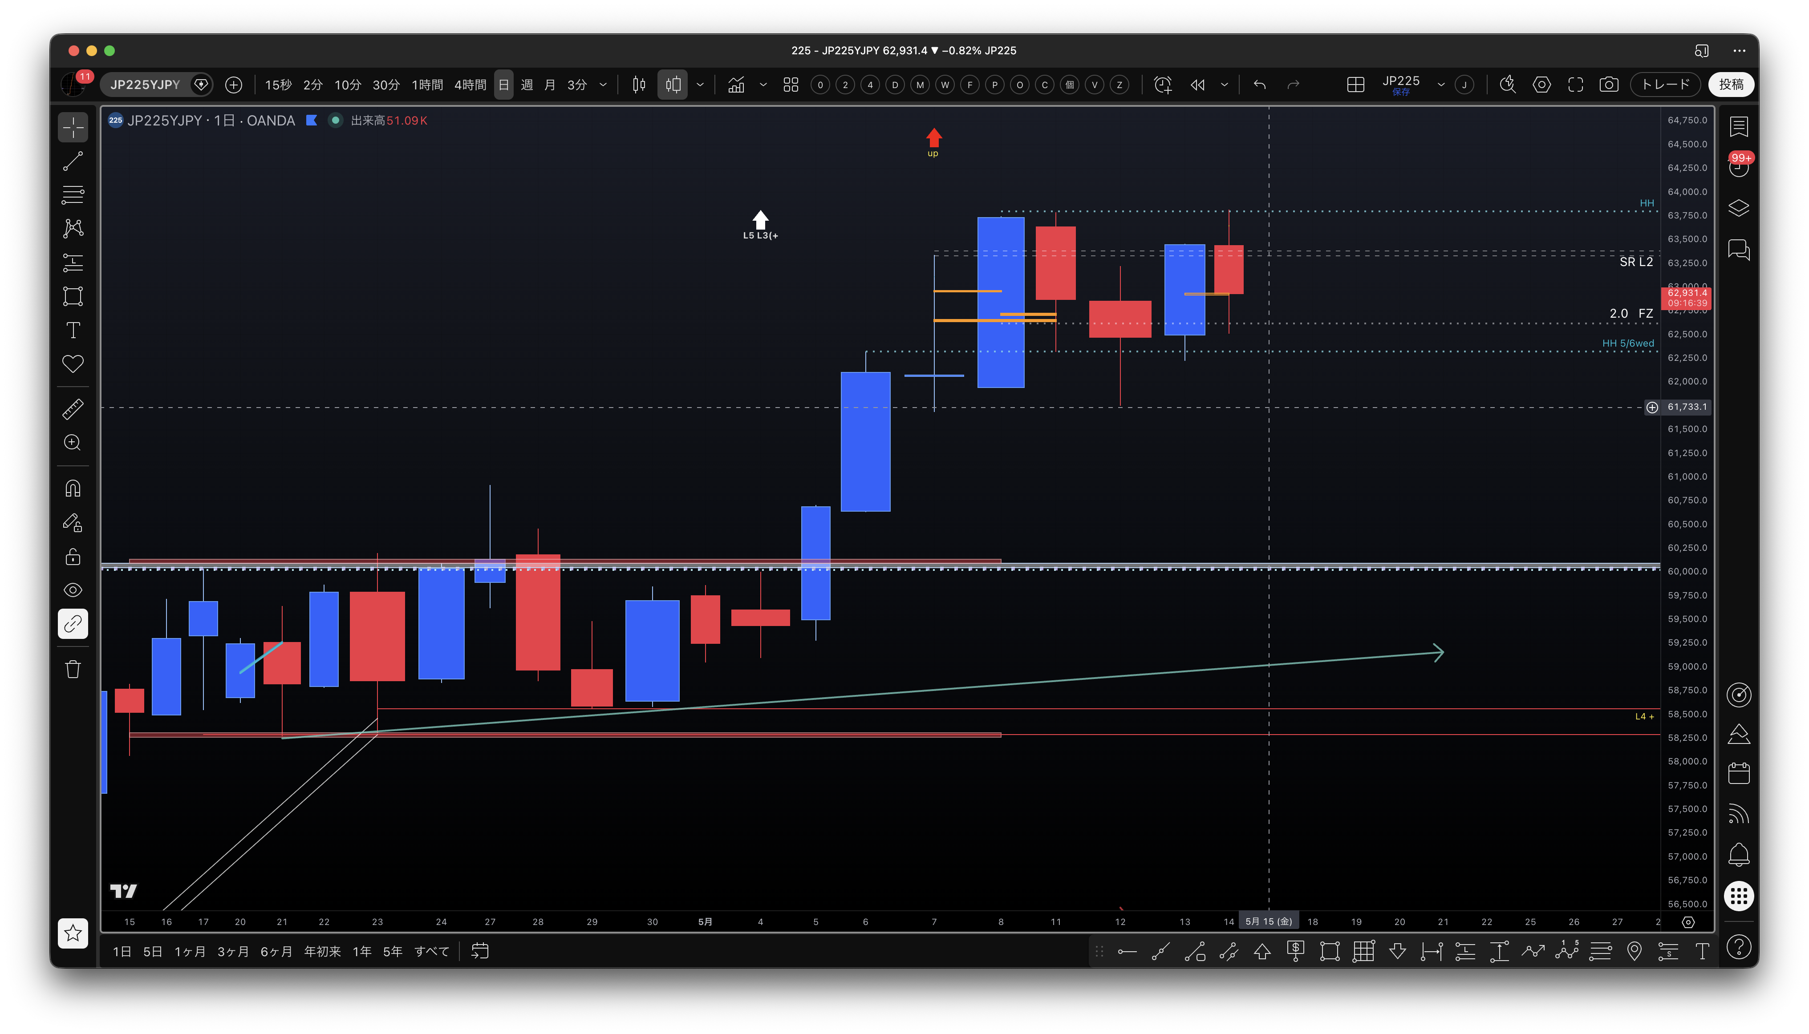
Task: Select the すべて date range
Action: click(x=432, y=952)
